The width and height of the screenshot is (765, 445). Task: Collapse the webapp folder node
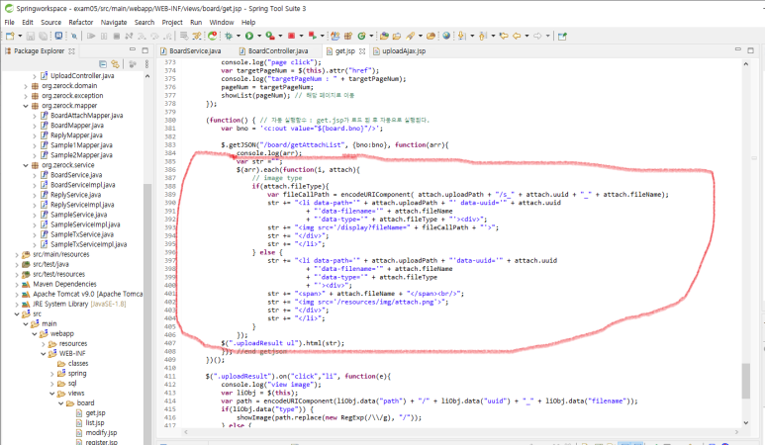click(x=35, y=334)
